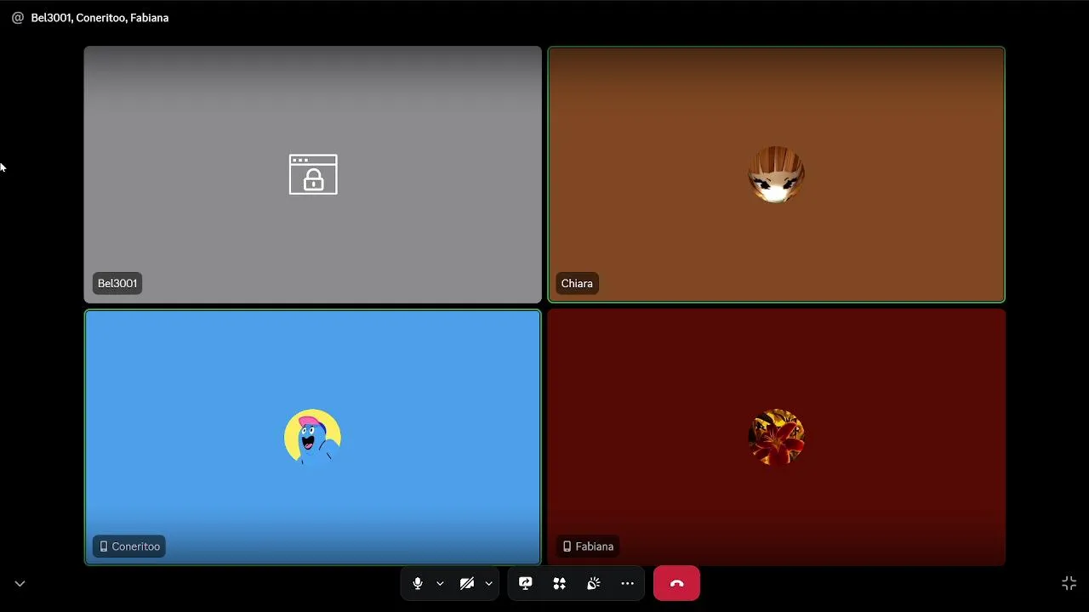This screenshot has width=1089, height=612.
Task: Open camera options arrow
Action: click(x=488, y=584)
